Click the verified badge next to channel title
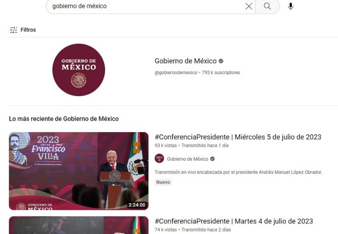The width and height of the screenshot is (338, 234). pyautogui.click(x=221, y=61)
